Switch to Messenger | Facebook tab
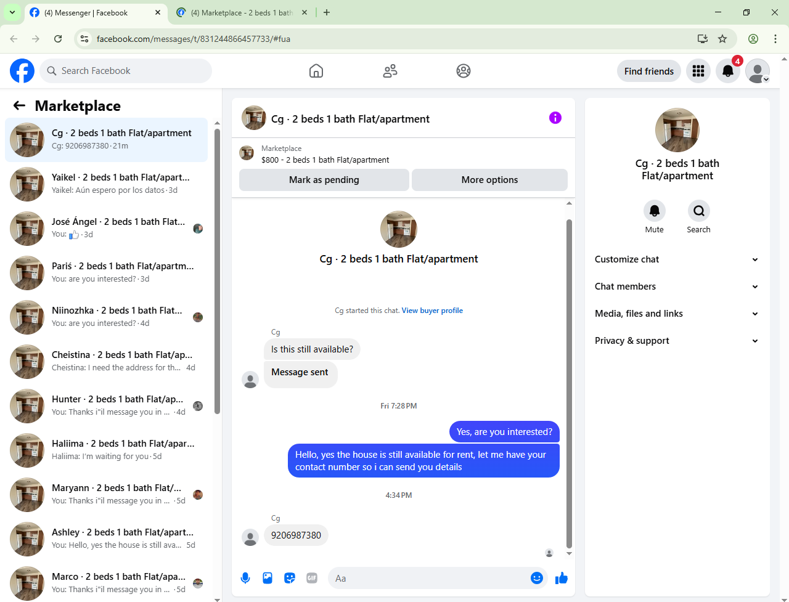 [96, 12]
